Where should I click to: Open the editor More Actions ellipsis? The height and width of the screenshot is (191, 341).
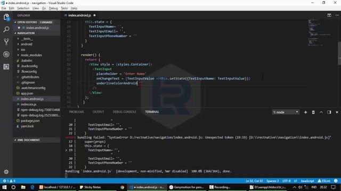click(337, 15)
